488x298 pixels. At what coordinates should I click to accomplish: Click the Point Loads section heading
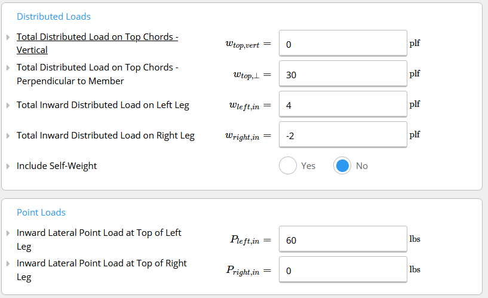pos(41,213)
